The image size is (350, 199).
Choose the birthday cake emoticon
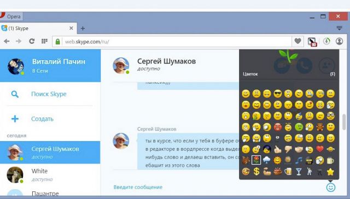coord(277,172)
